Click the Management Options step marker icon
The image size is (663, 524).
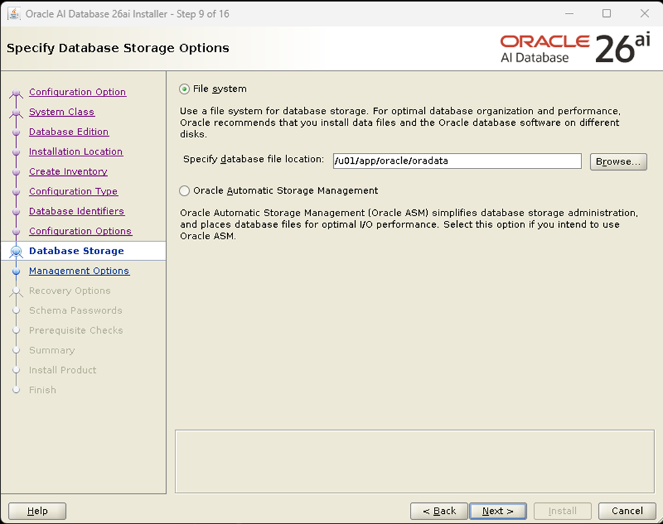[x=16, y=271]
